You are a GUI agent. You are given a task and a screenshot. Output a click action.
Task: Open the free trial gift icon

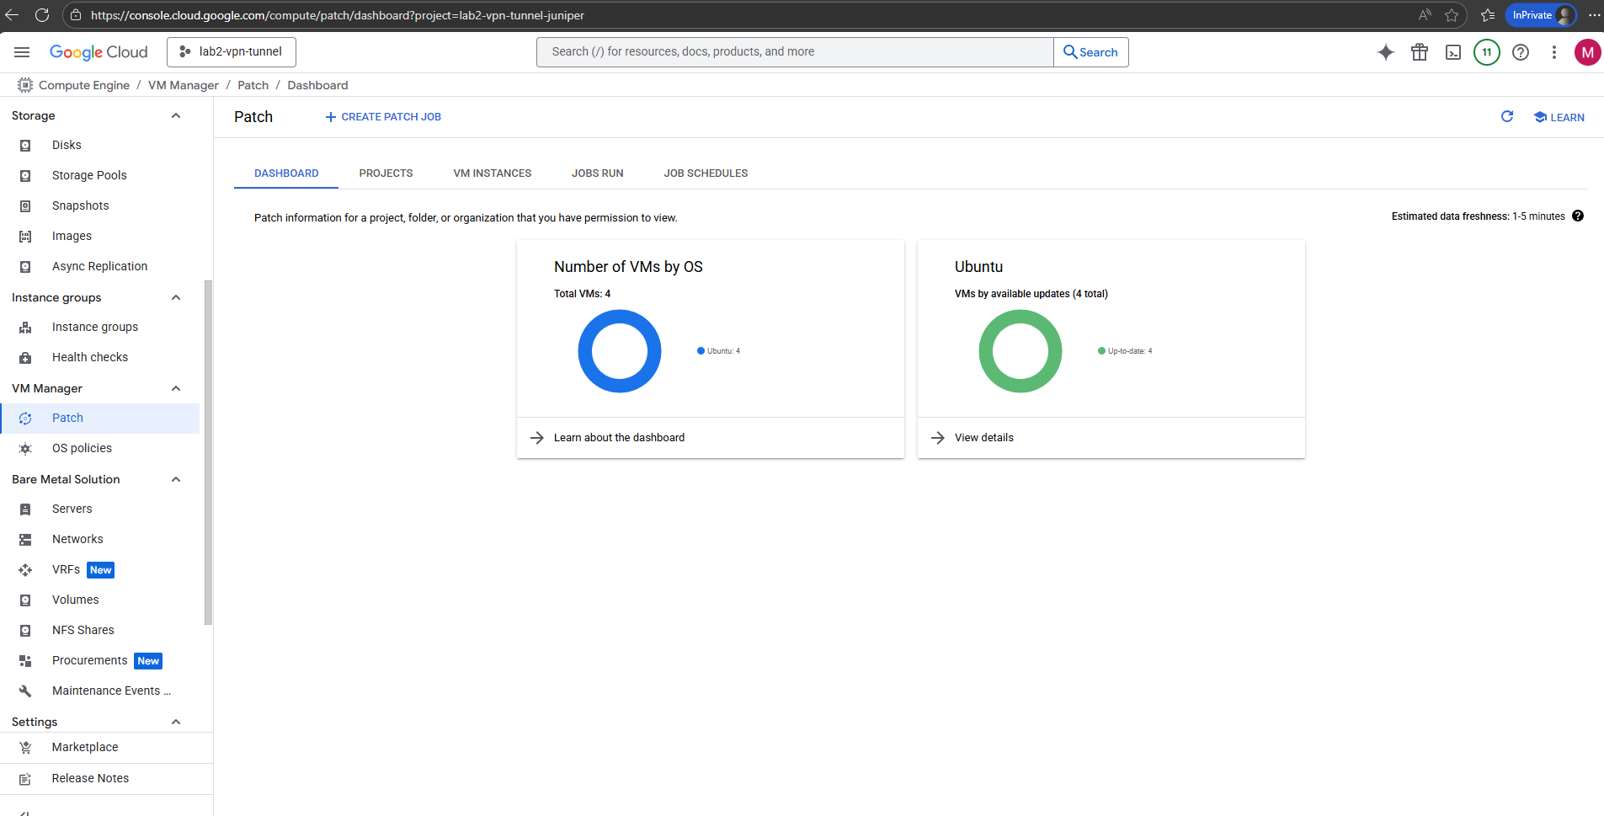(x=1420, y=52)
